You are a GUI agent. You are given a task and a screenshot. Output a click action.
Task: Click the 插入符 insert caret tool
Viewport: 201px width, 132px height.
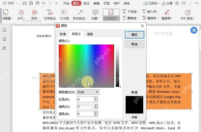pyautogui.click(x=150, y=11)
